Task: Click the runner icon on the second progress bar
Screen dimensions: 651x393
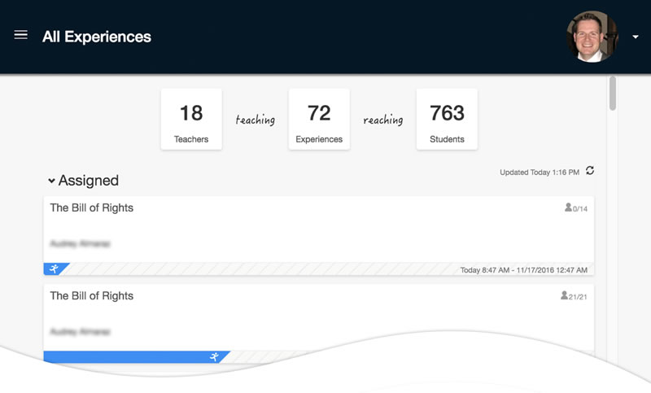Action: pyautogui.click(x=215, y=357)
